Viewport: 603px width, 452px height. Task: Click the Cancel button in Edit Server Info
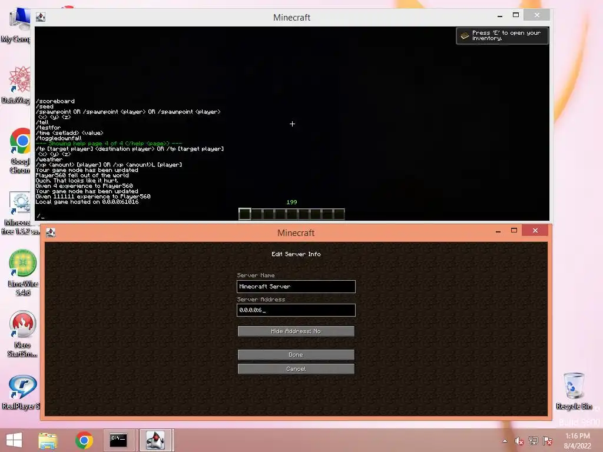tap(296, 368)
